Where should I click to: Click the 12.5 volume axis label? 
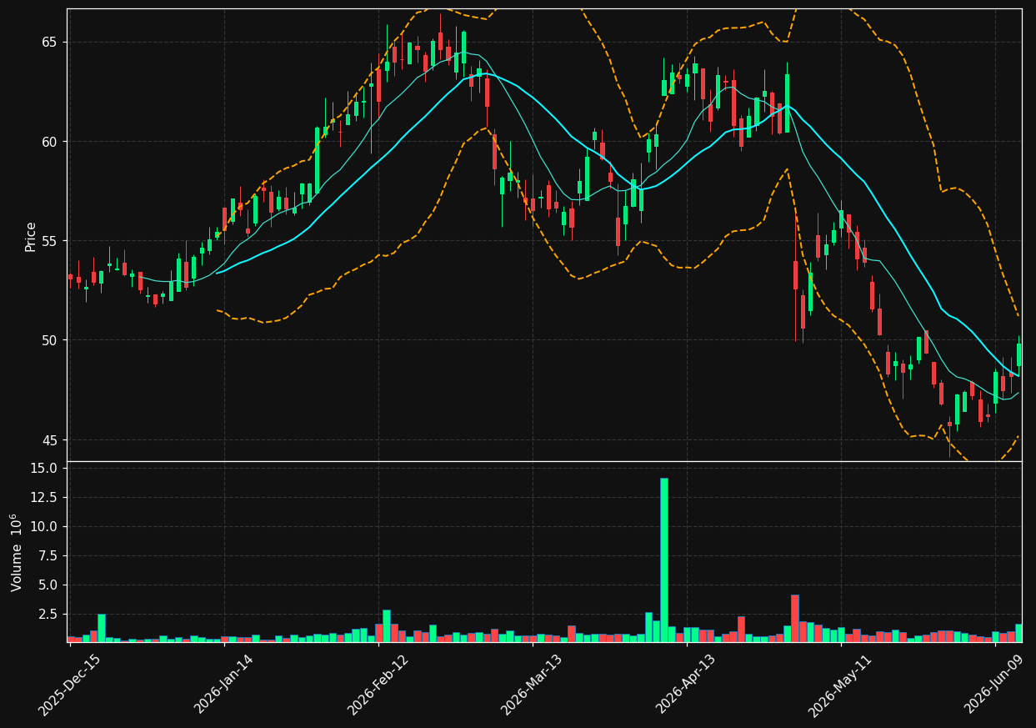46,498
